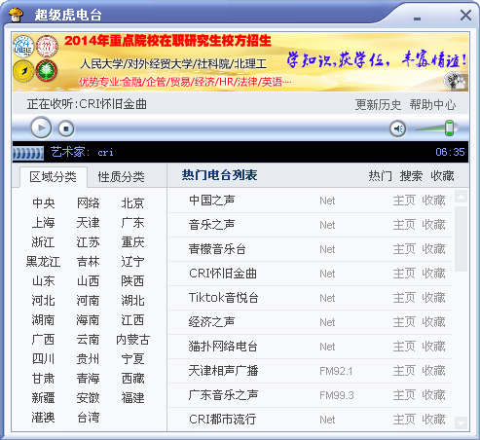Click the station list scroll-up arrow
The width and height of the screenshot is (480, 440).
[x=461, y=197]
